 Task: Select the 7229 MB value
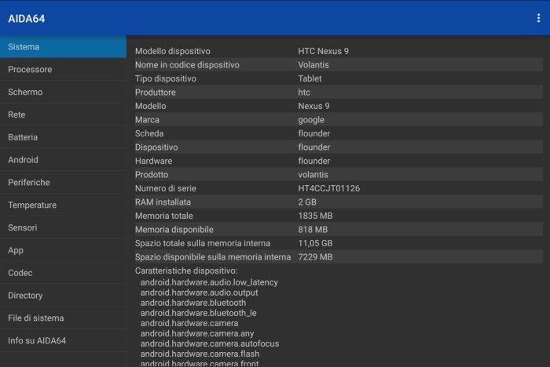click(x=315, y=257)
